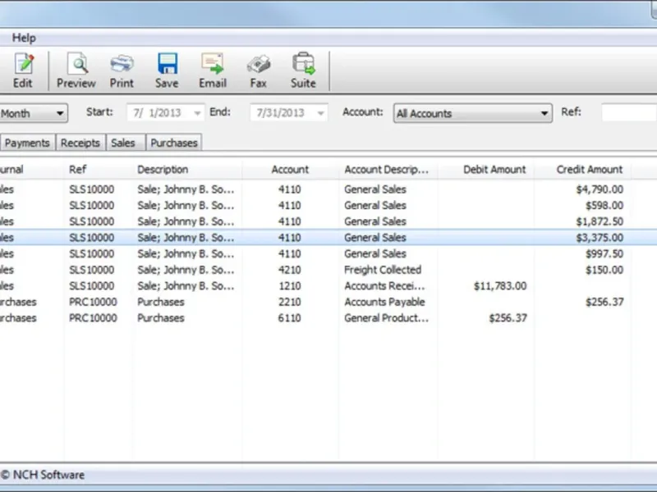Click the Fax toolbar icon

(258, 71)
